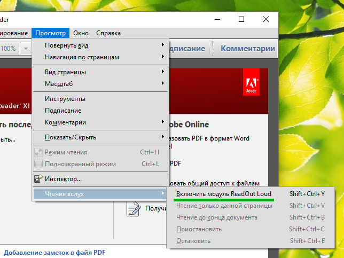Open the Комментарии panel
The height and width of the screenshot is (258, 344).
[248, 49]
